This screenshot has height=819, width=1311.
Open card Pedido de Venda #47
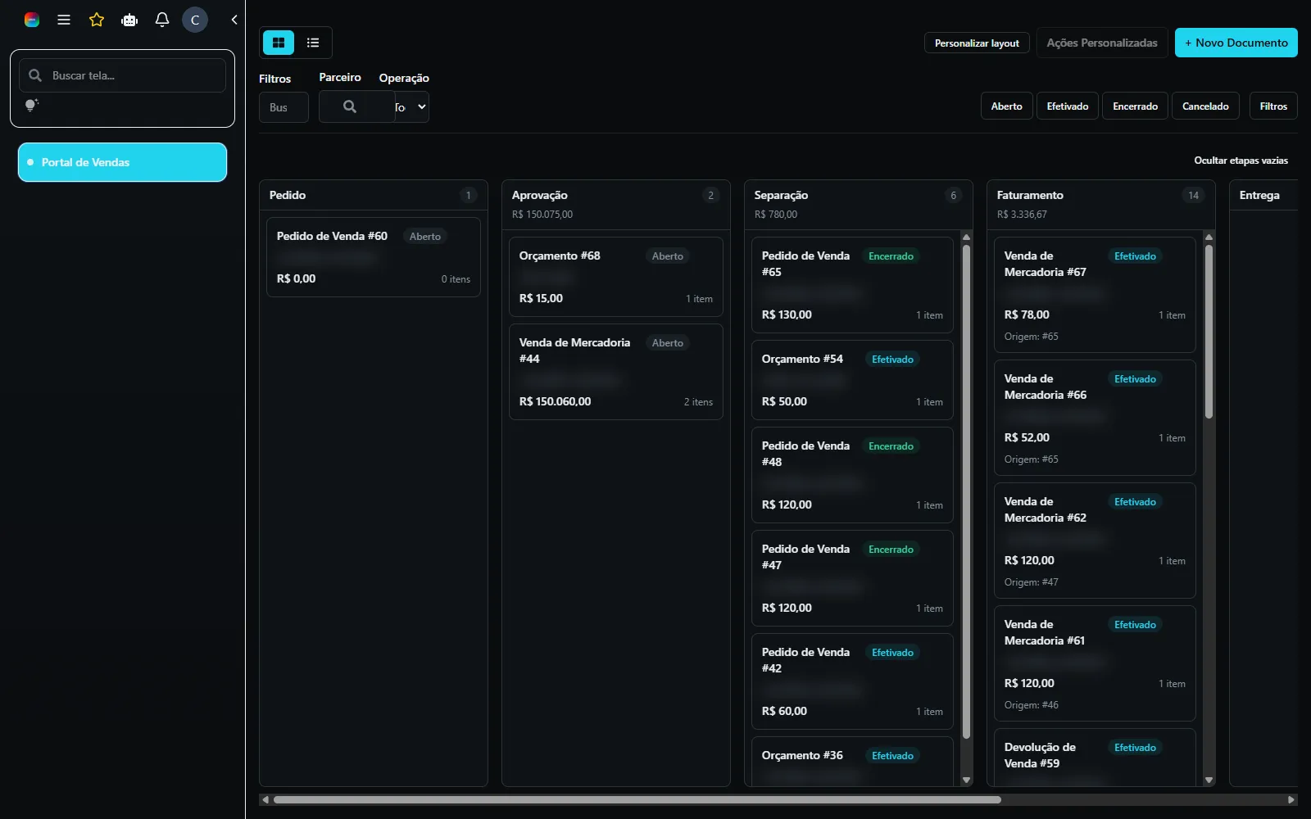click(852, 578)
